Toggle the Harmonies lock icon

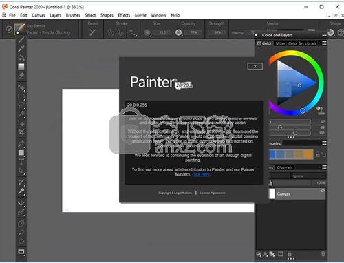tap(318, 155)
